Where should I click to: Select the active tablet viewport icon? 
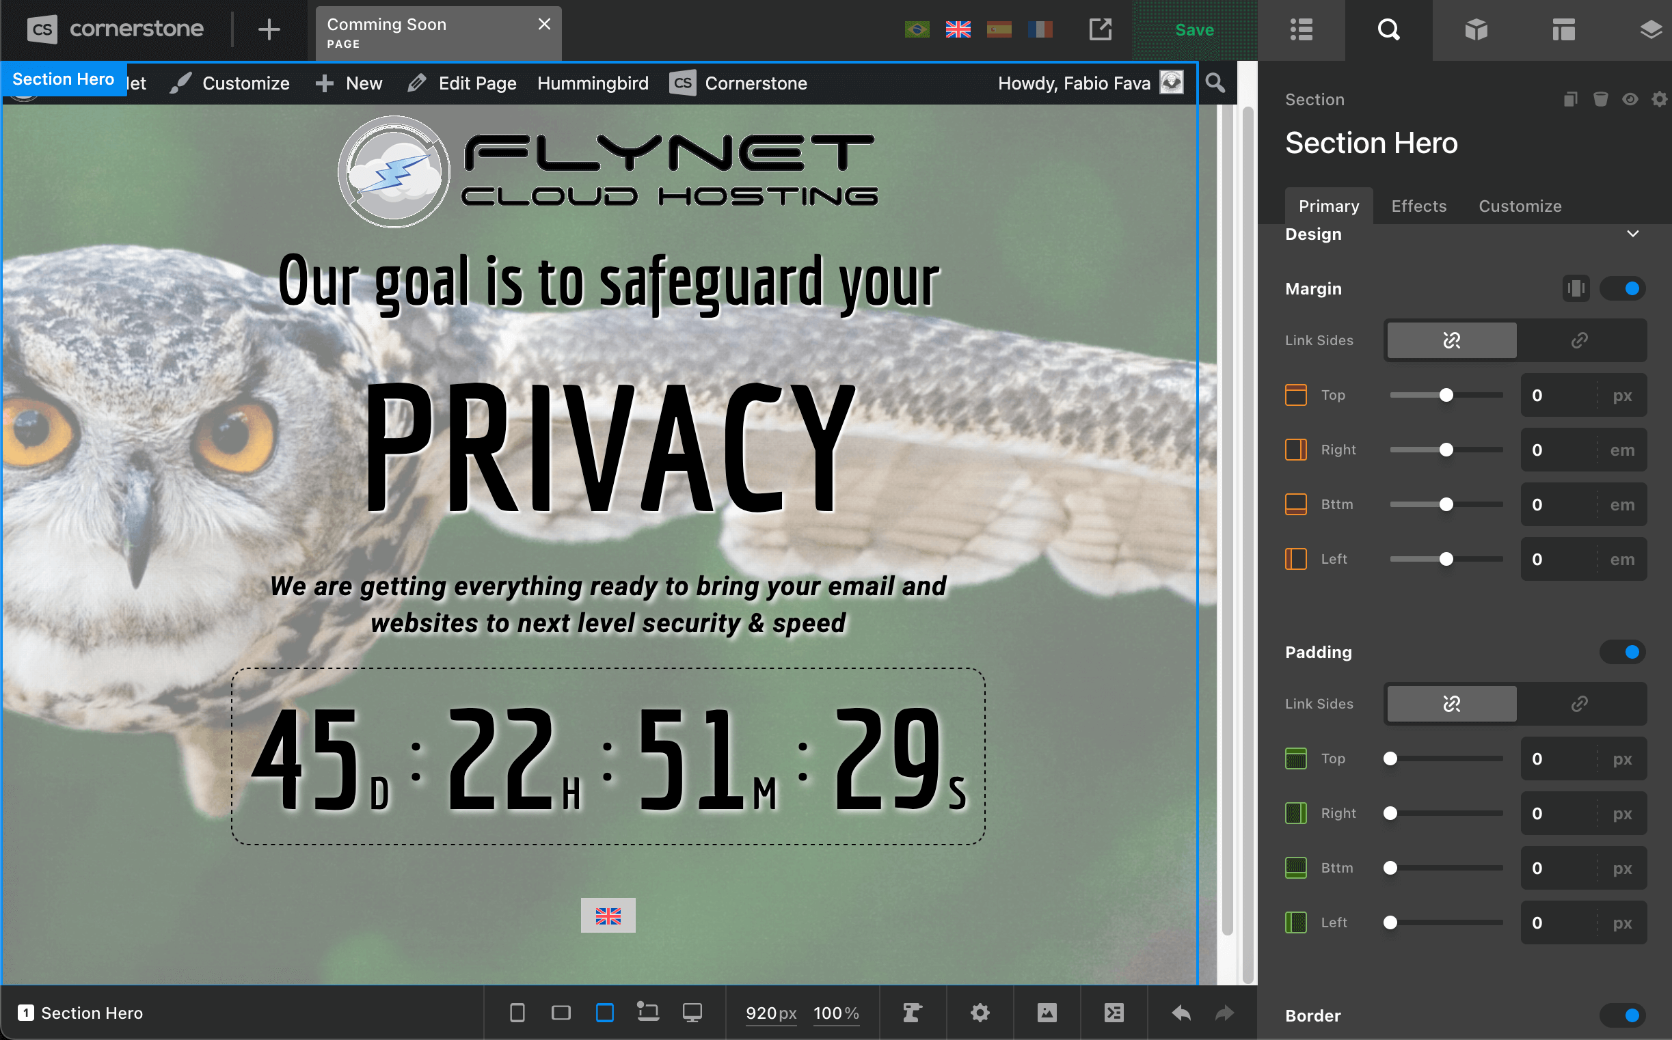point(605,1013)
